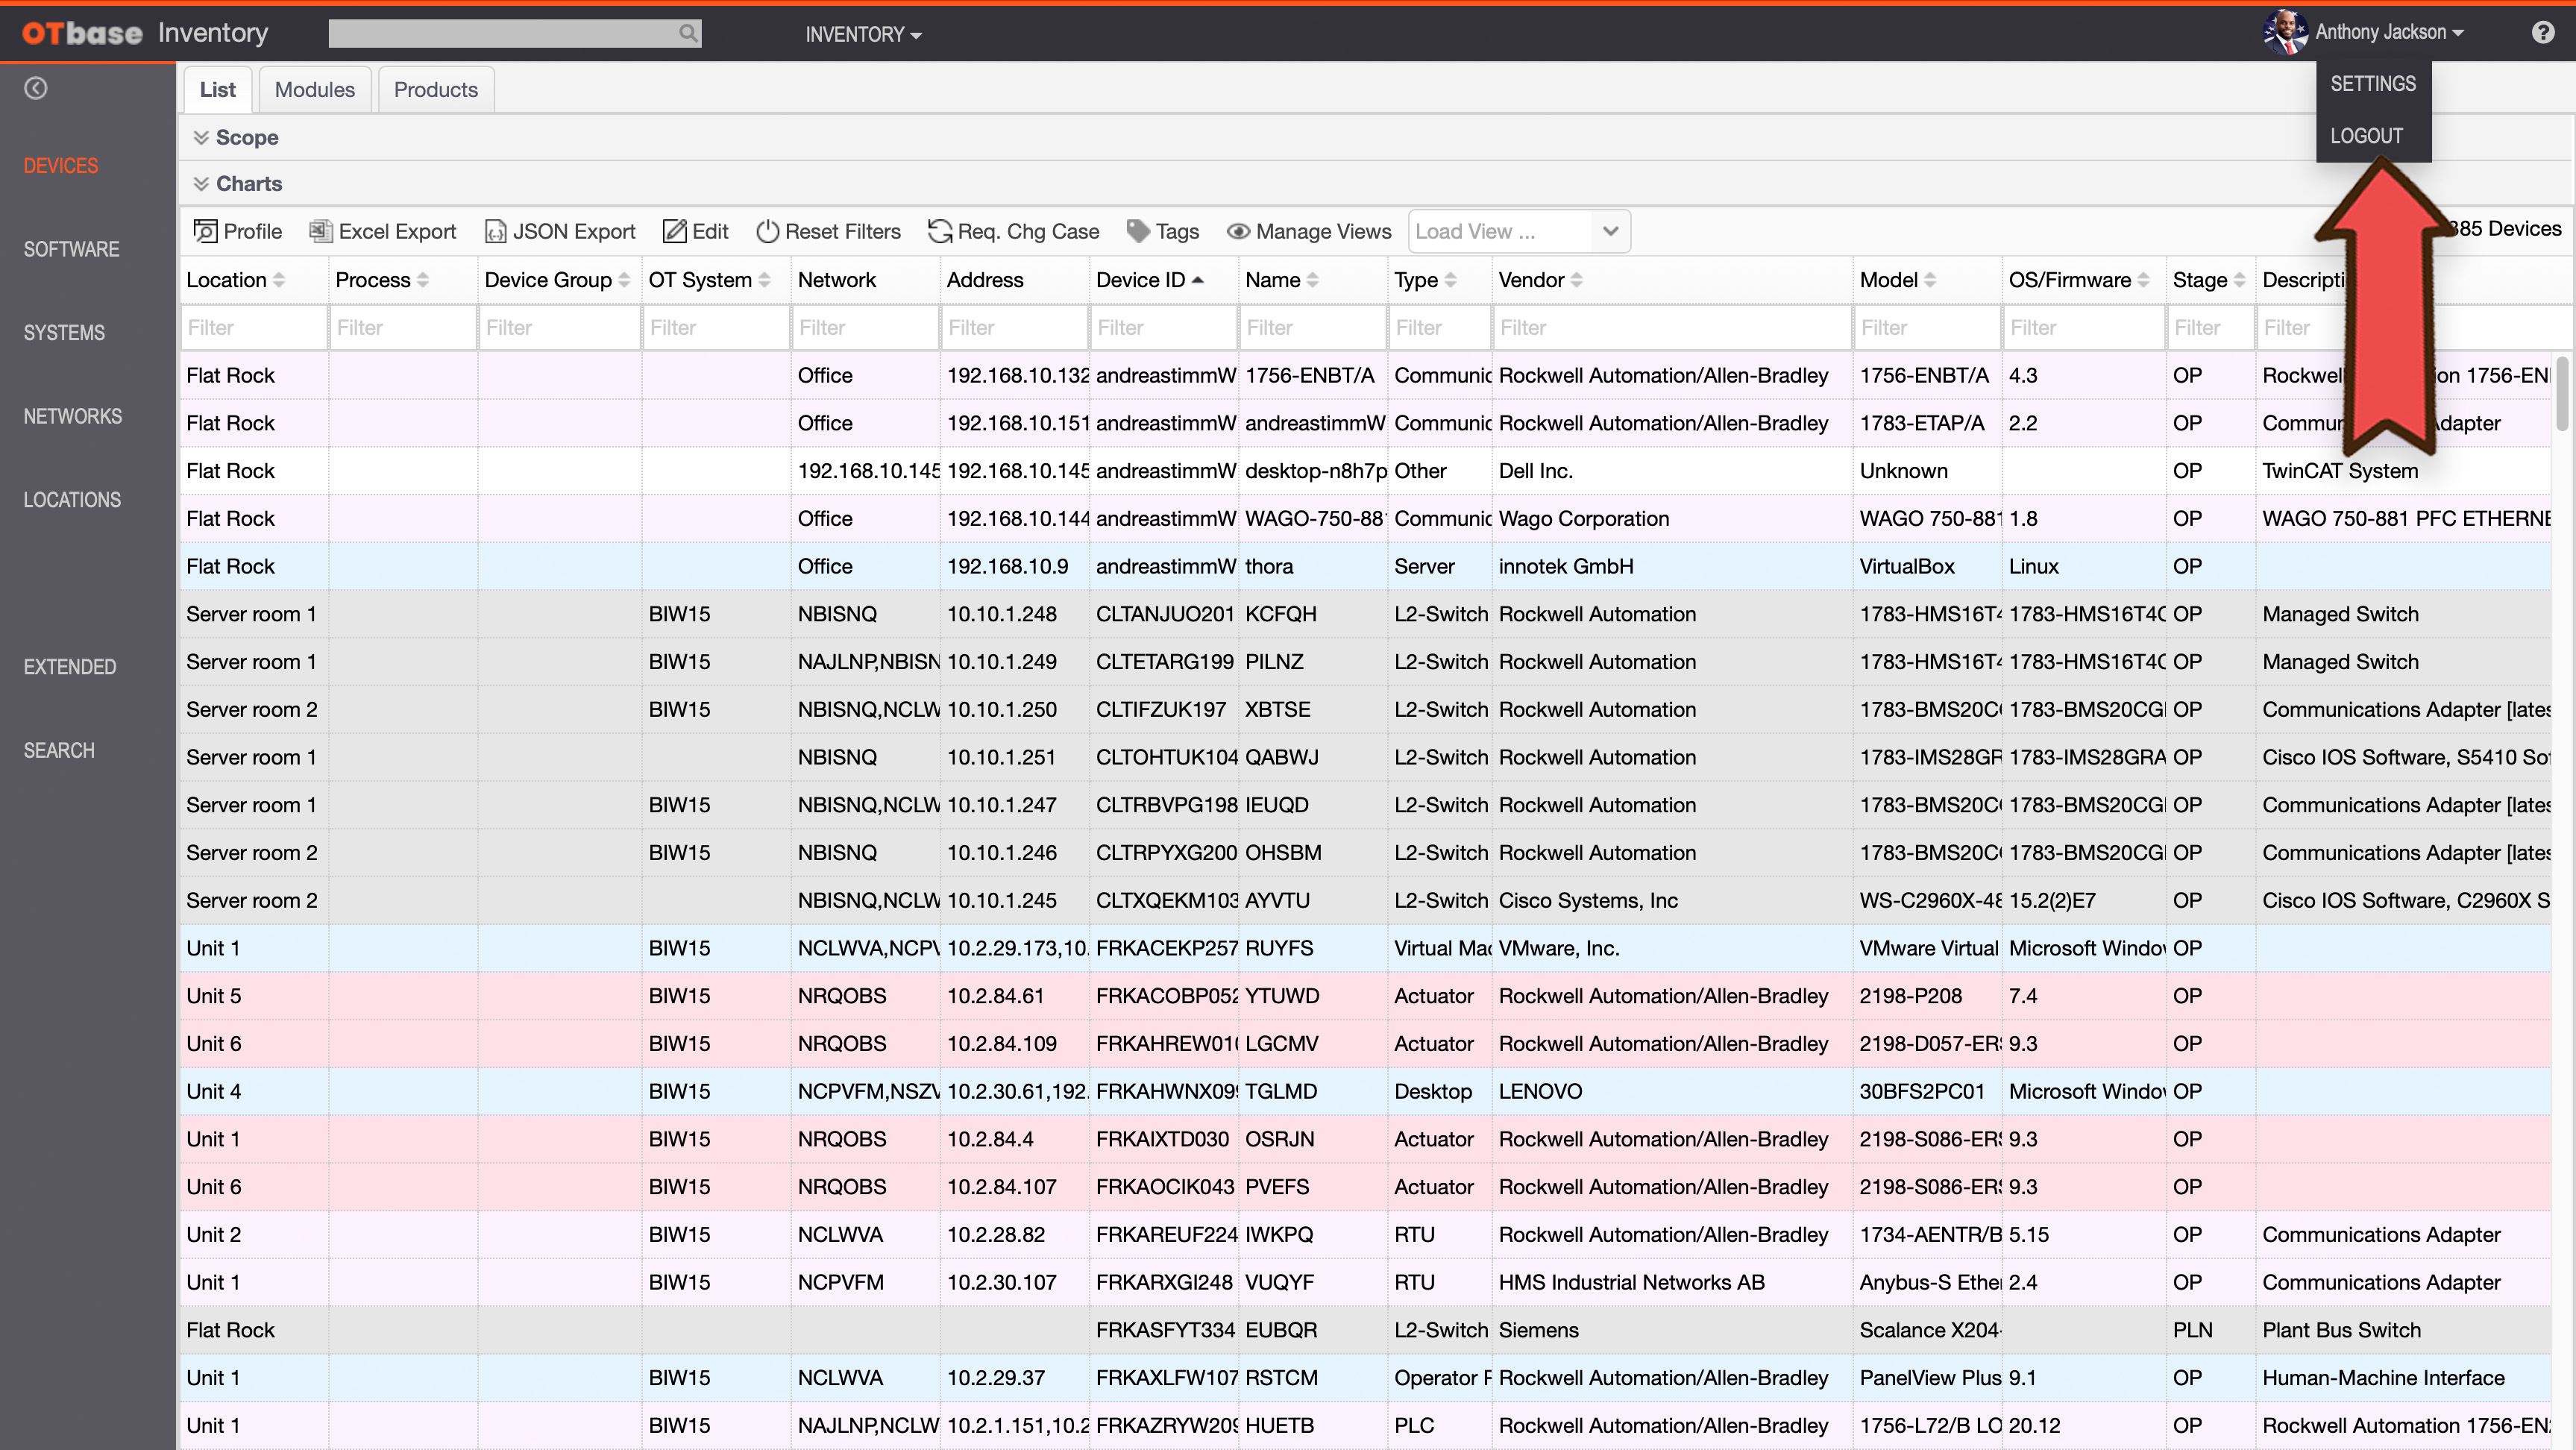Select the "LENOVO" vendor cell

click(x=1671, y=1091)
